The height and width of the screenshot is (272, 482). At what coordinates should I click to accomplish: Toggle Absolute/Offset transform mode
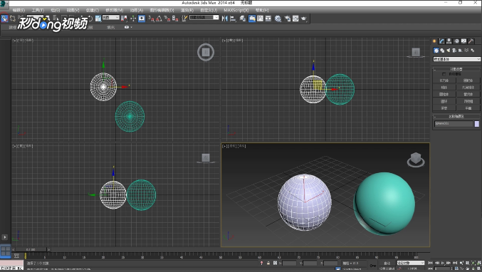click(x=275, y=263)
